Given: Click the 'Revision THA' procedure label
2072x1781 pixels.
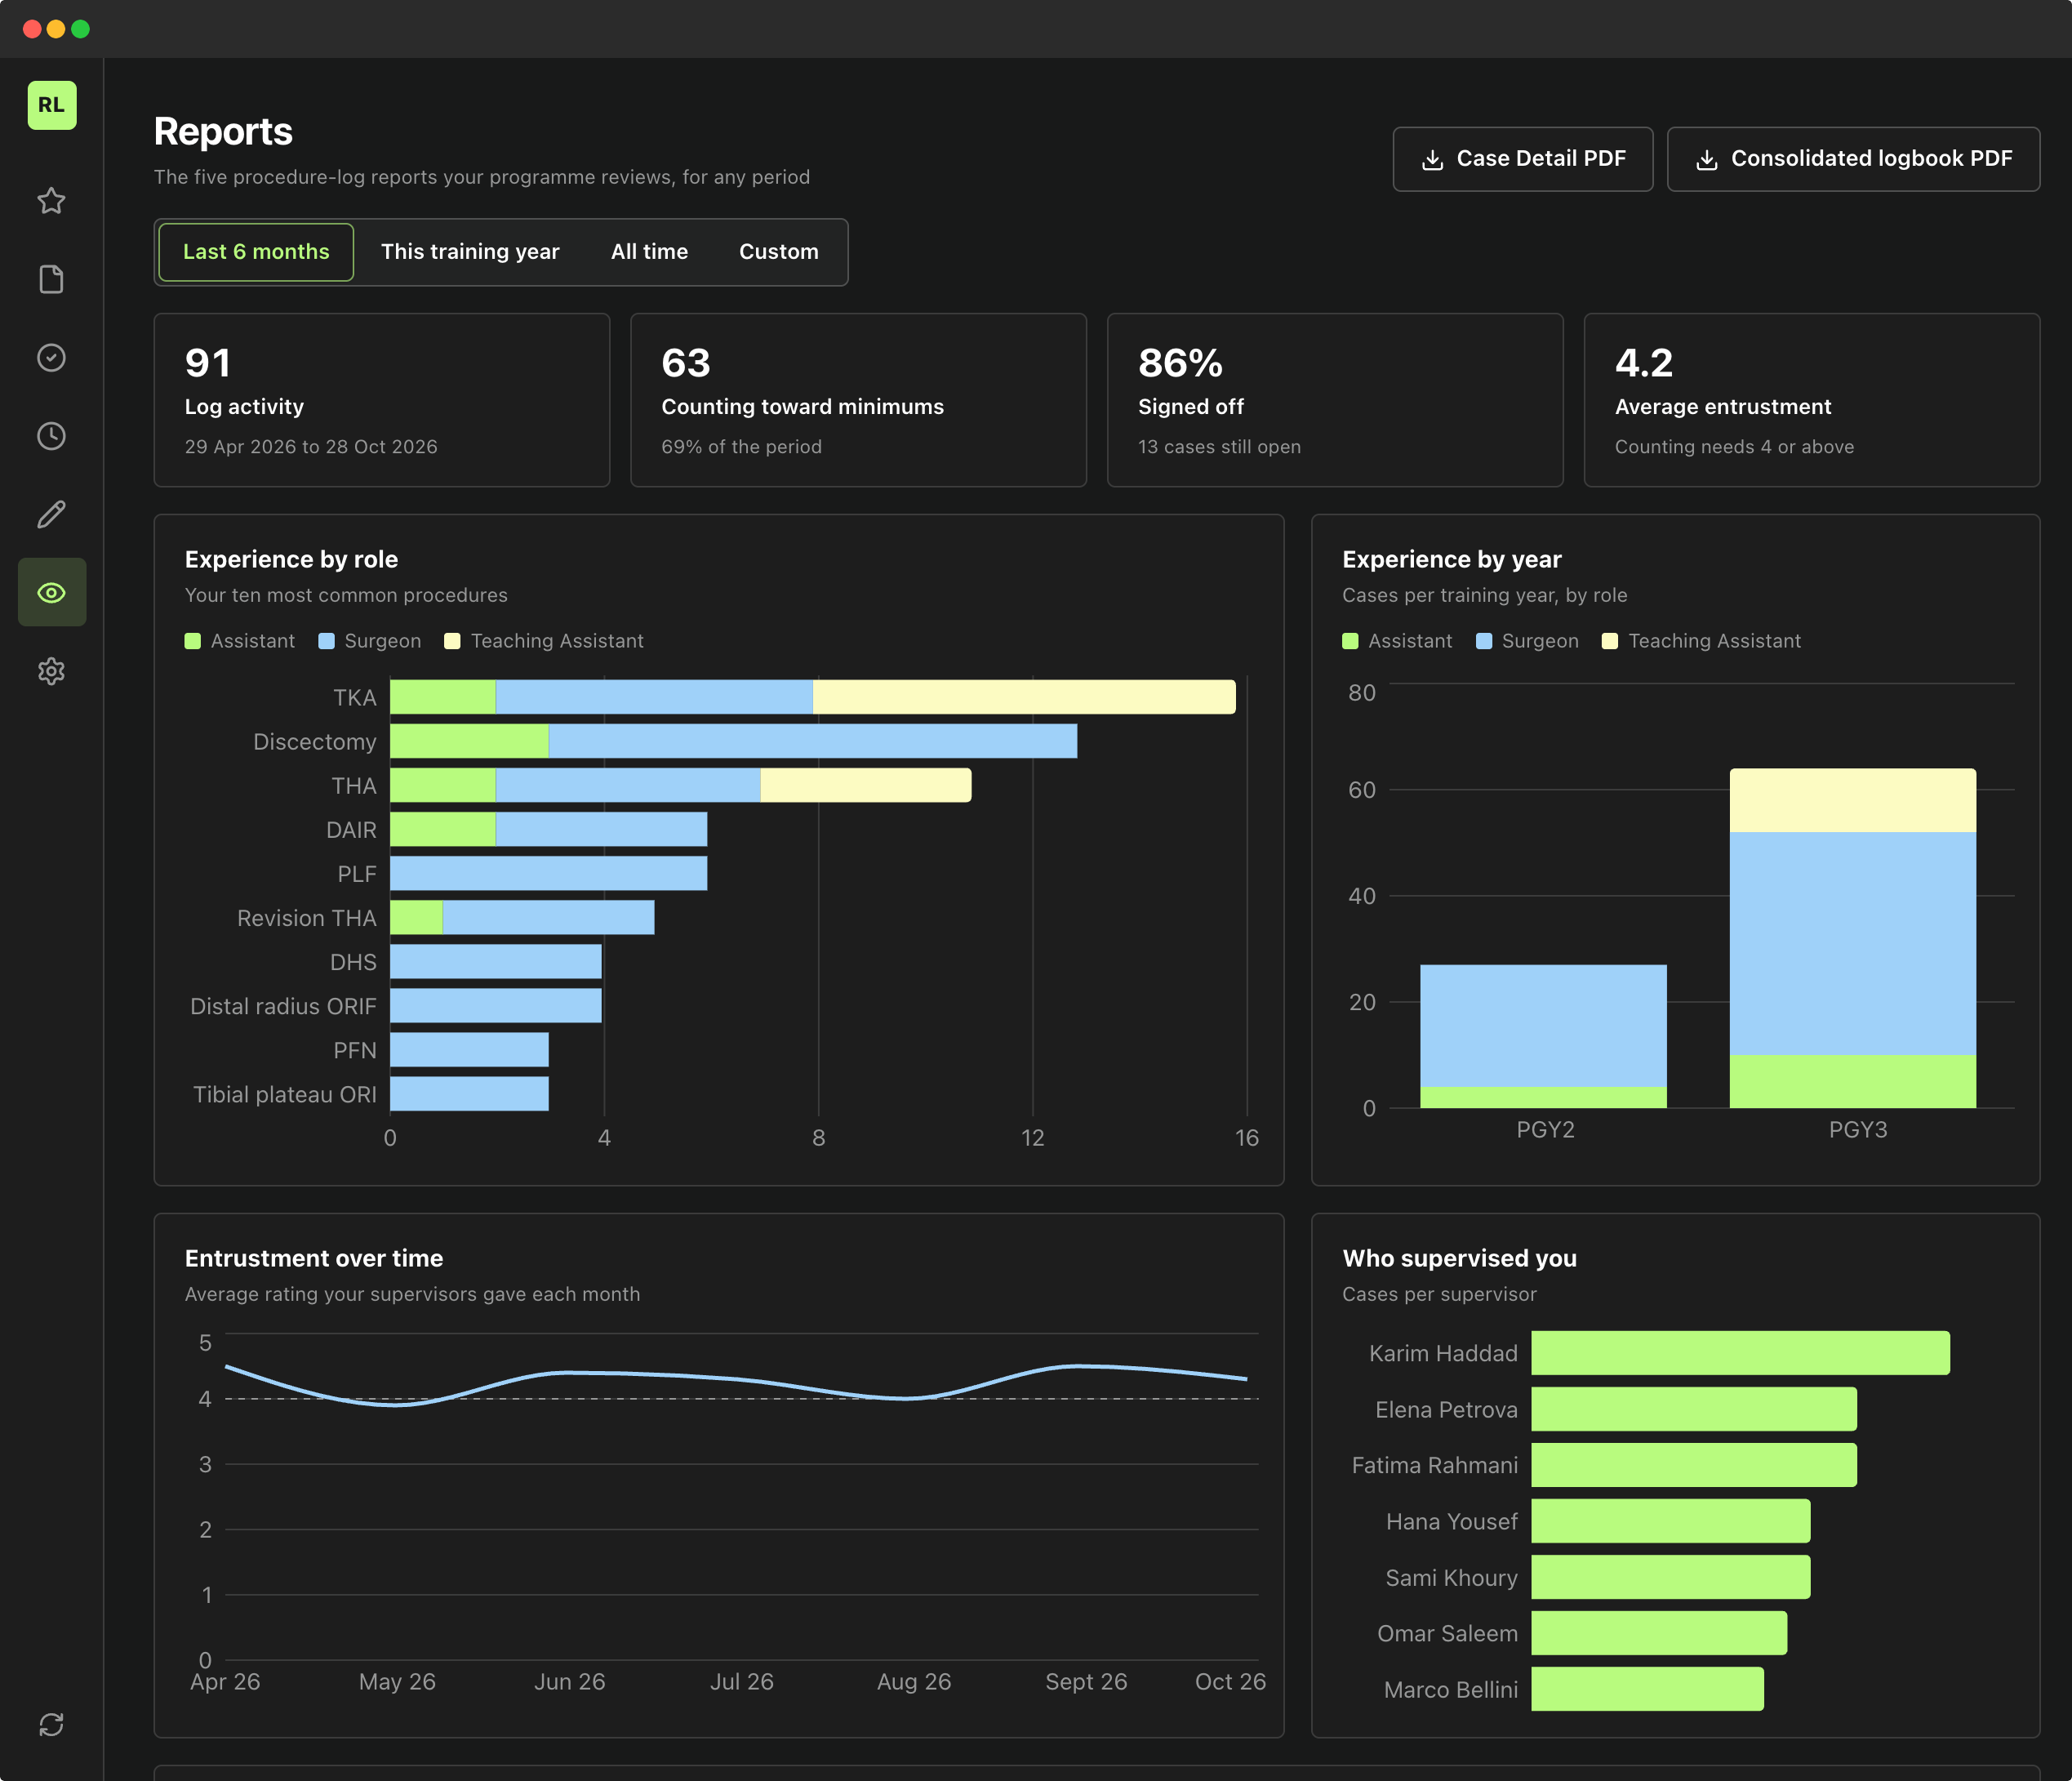Looking at the screenshot, I should (306, 918).
